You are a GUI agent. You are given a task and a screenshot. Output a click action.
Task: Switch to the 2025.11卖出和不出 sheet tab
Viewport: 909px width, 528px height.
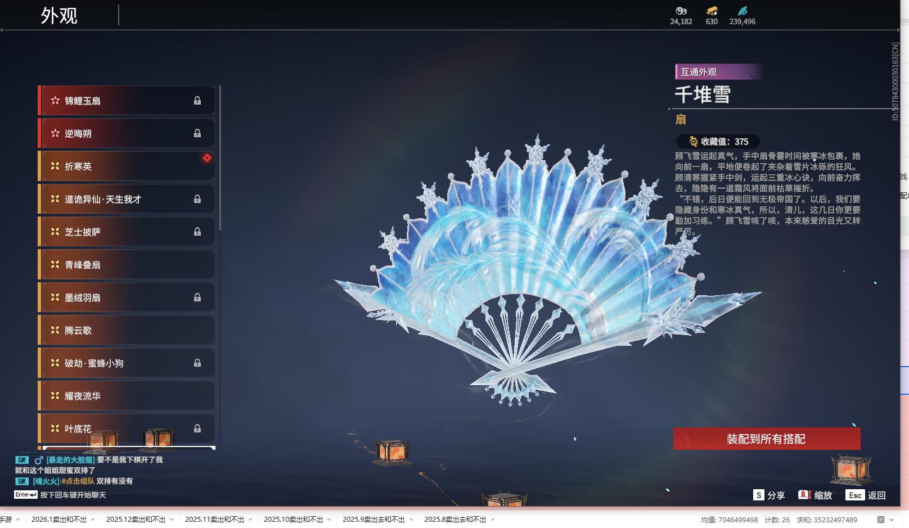[214, 520]
